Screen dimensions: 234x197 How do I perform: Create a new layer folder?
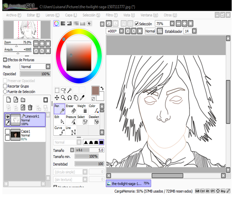click(23, 100)
